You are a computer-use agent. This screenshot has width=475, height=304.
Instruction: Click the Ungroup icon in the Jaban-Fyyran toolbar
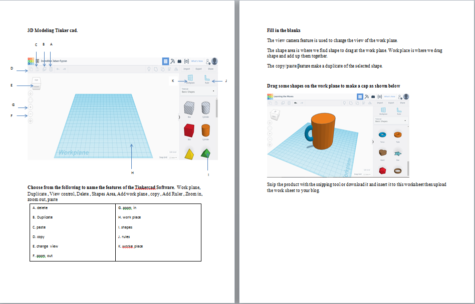tap(163, 69)
